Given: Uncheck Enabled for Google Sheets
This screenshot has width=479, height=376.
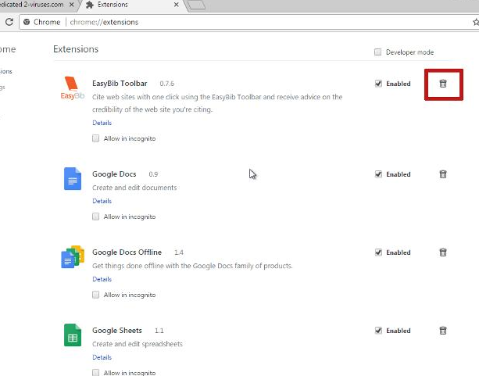Looking at the screenshot, I should (x=379, y=331).
